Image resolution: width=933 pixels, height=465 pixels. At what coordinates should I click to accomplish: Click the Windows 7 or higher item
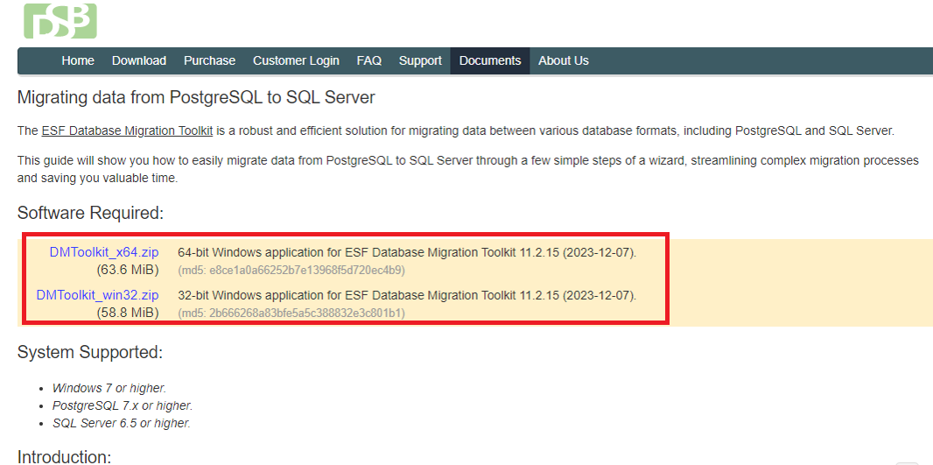109,388
